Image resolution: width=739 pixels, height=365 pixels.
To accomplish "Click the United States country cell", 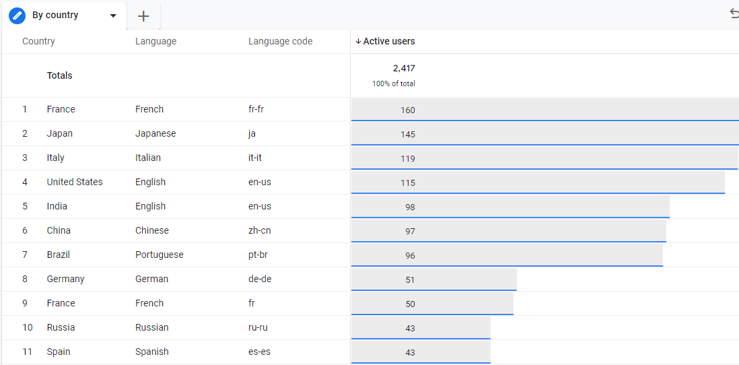I will pyautogui.click(x=75, y=182).
